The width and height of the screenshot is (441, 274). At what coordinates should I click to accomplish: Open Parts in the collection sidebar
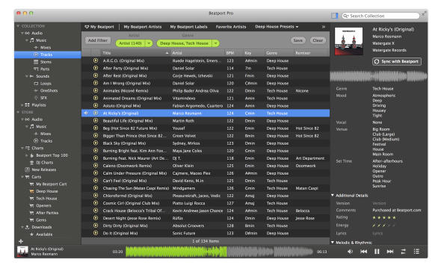click(44, 69)
